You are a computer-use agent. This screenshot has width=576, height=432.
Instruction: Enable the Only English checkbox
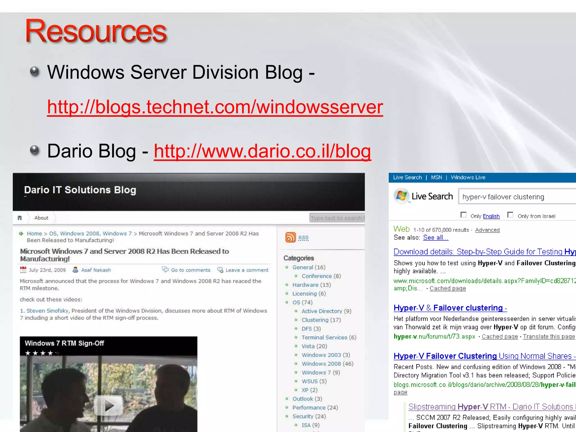(x=463, y=215)
